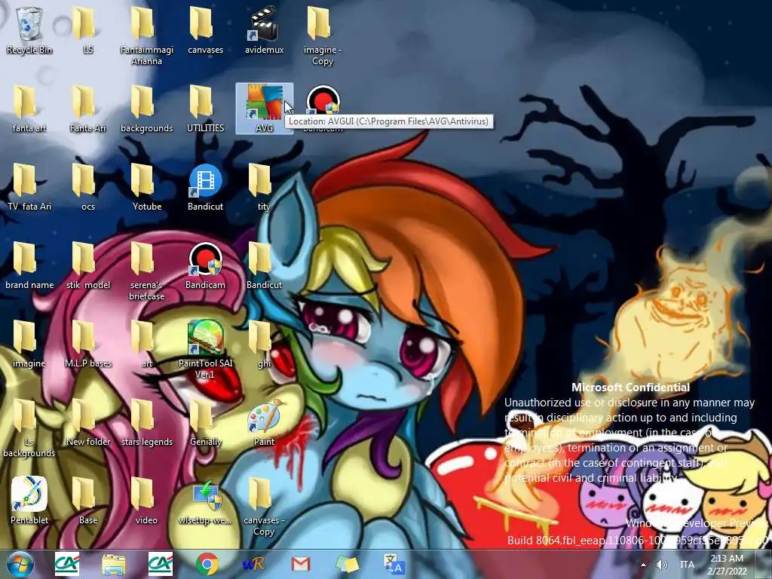Select the backgrounds folder

[147, 109]
